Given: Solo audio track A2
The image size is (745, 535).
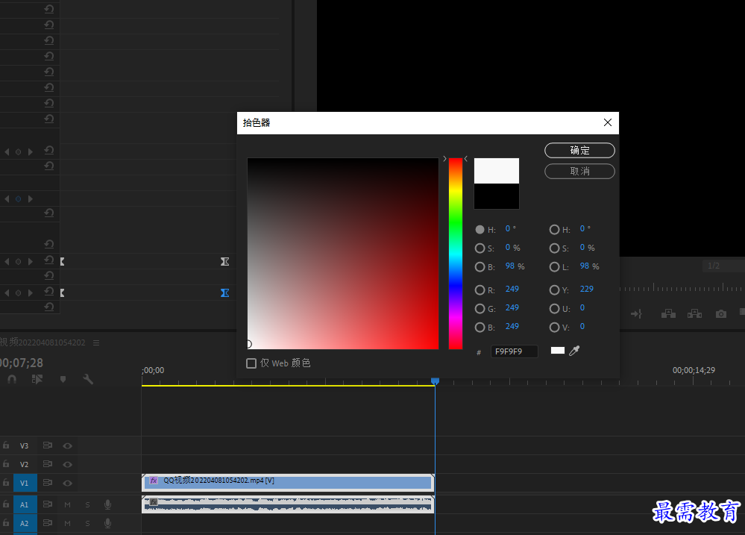Looking at the screenshot, I should [x=87, y=523].
